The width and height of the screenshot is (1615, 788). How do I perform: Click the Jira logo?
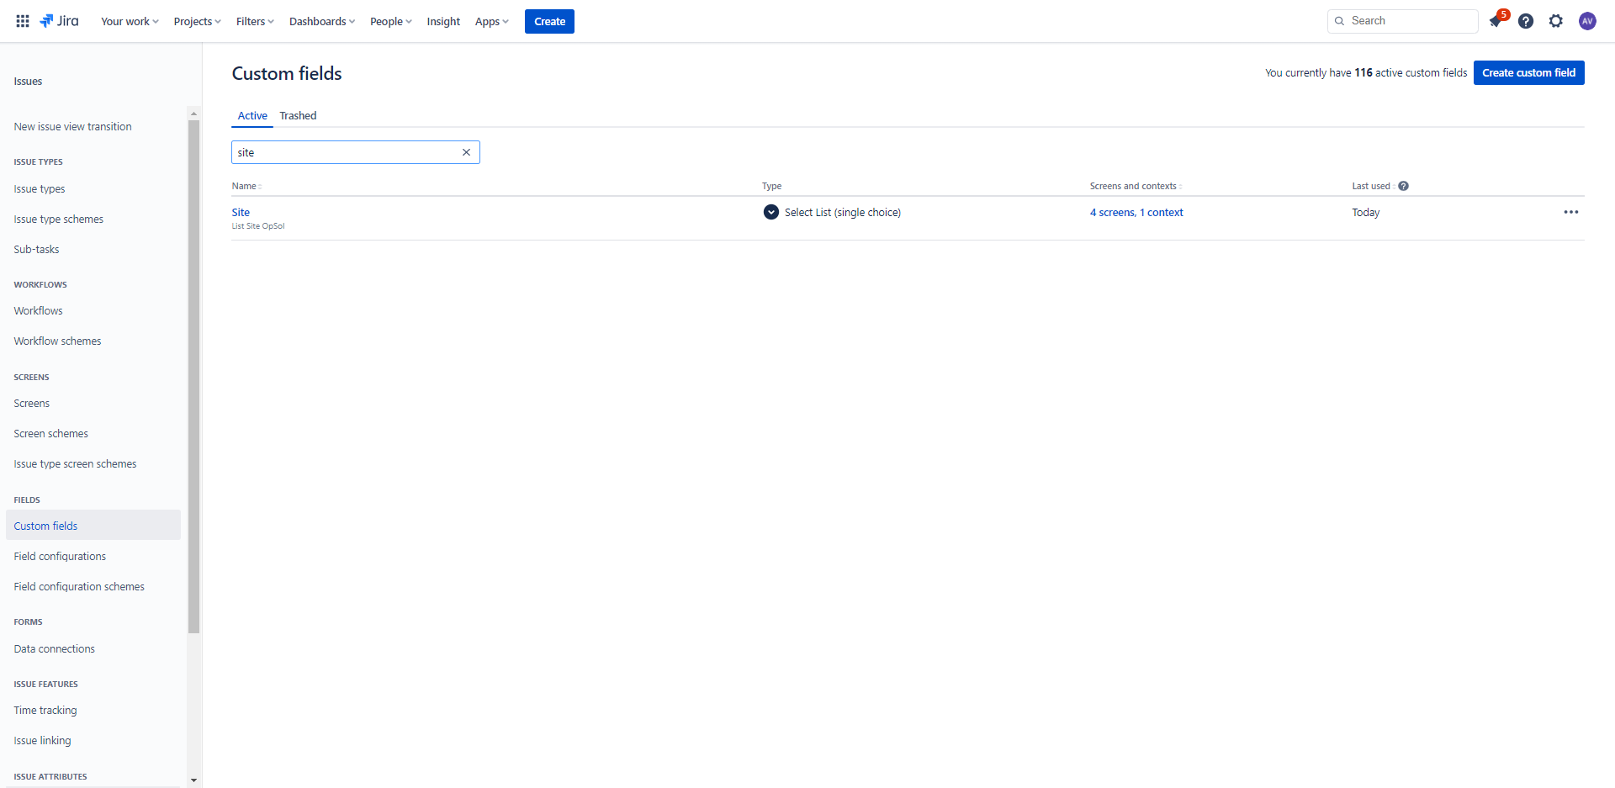click(59, 21)
